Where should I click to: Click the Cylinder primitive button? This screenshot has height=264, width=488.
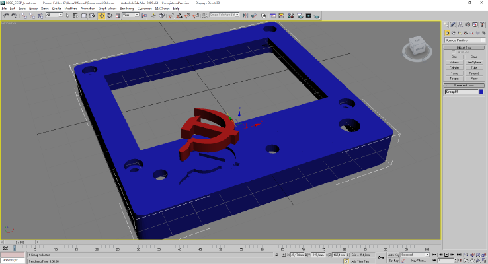tap(454, 68)
